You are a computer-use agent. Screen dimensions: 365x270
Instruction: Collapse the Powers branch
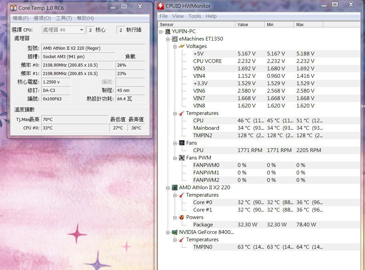point(175,218)
